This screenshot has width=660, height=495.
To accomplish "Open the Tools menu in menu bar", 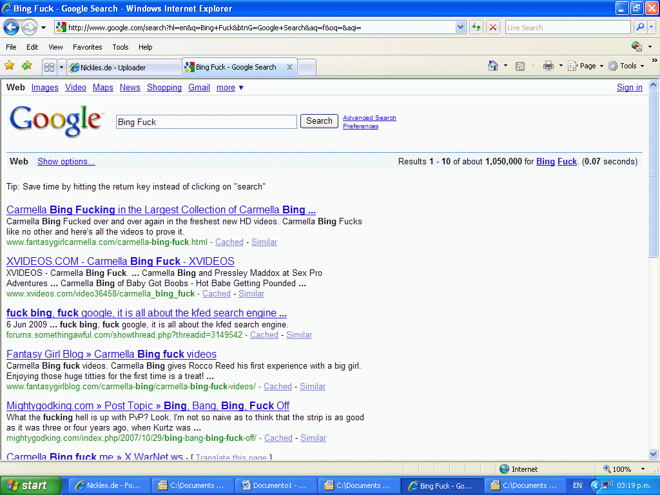I will [x=121, y=47].
